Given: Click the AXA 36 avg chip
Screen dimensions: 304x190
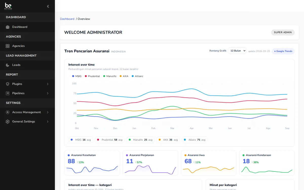Looking at the screenshot, I should (x=168, y=140).
